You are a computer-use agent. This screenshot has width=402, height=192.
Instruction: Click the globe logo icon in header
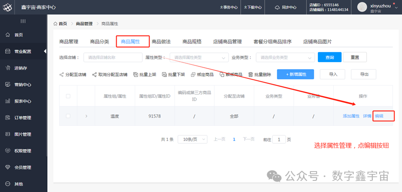(x=7, y=7)
